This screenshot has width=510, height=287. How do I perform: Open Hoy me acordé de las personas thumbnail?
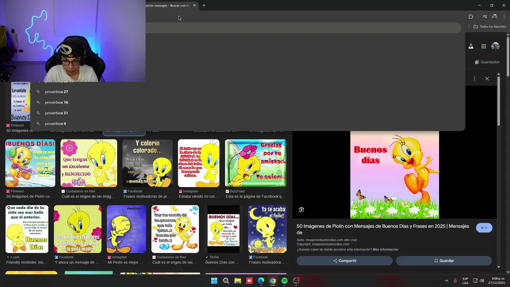175,229
